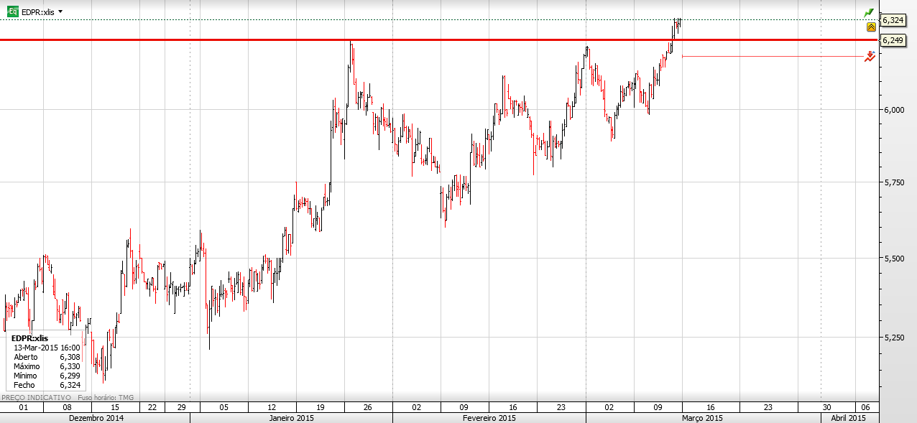Click the red downward trend alert icon

(x=870, y=56)
